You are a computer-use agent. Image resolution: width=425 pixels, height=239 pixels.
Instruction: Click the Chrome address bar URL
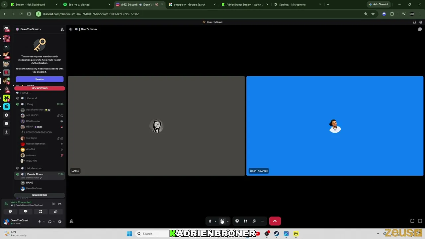coord(91,14)
